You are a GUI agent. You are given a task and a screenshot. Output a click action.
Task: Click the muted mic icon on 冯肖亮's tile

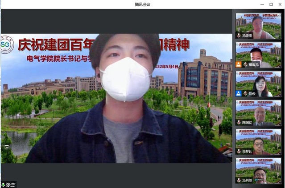(239, 180)
